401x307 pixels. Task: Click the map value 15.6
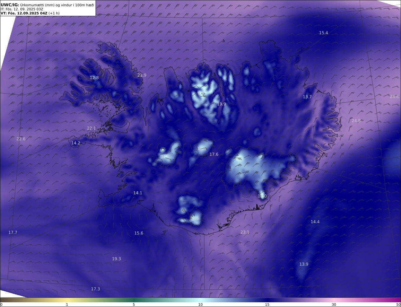coord(139,233)
